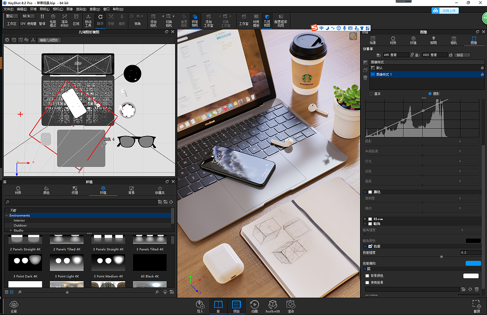Open the 动画 animation panel
This screenshot has height=315, width=487.
coord(255,306)
